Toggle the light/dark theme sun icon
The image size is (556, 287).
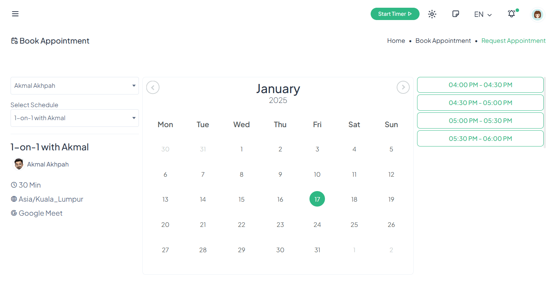coord(432,14)
